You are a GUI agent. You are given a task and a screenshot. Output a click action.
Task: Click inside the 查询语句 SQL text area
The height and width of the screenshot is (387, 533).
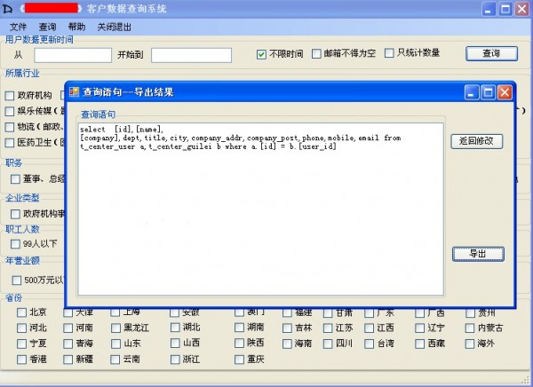coord(260,209)
